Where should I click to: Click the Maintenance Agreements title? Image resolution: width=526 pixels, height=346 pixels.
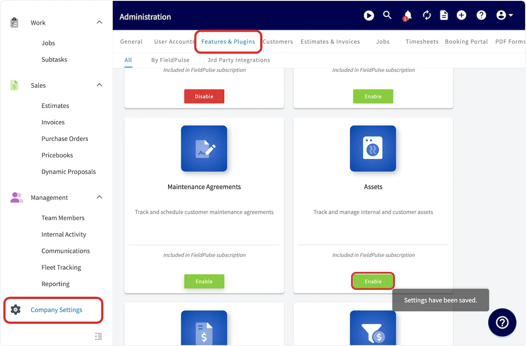coord(204,187)
